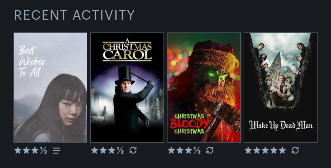Select fifth star under Wake Up Dead Man
This screenshot has height=168, width=331.
[x=282, y=151]
